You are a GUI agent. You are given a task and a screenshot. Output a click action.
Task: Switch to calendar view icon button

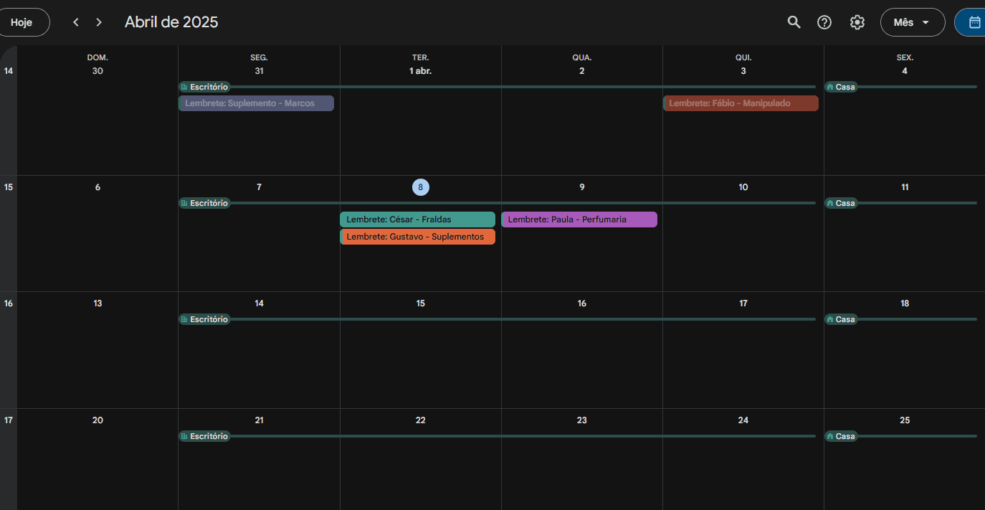pyautogui.click(x=974, y=22)
